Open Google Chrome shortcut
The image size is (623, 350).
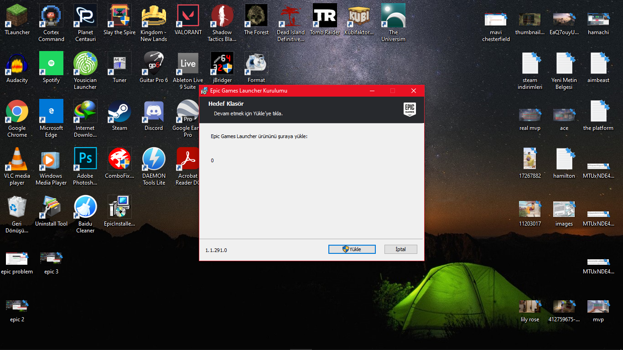[17, 118]
